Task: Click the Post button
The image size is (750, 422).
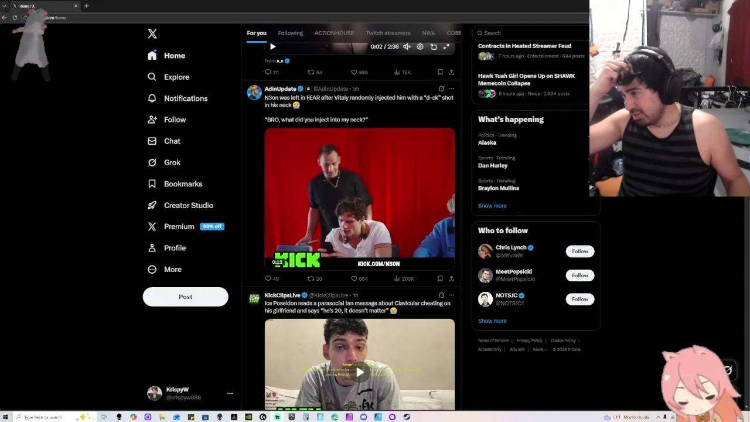Action: click(x=185, y=297)
